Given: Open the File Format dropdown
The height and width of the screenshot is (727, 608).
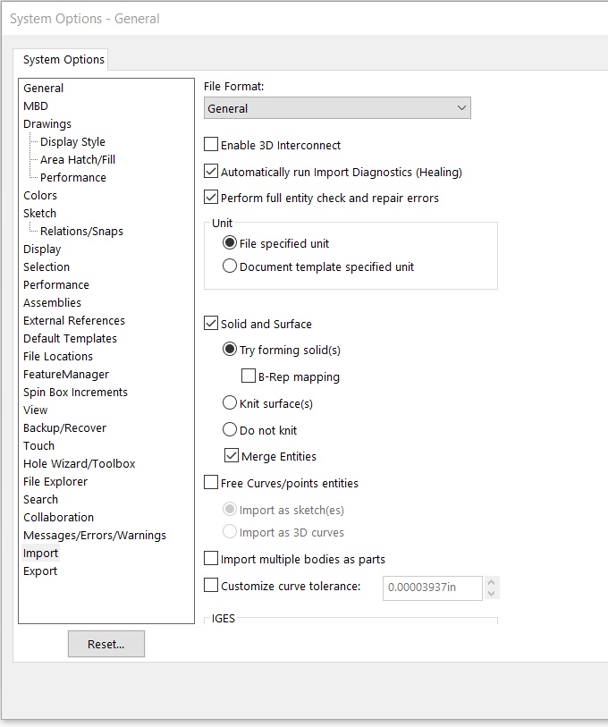Looking at the screenshot, I should click(x=337, y=108).
